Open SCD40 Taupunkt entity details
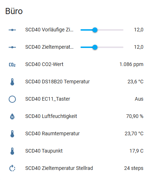Screen dimensions: 148x180 (44, 151)
